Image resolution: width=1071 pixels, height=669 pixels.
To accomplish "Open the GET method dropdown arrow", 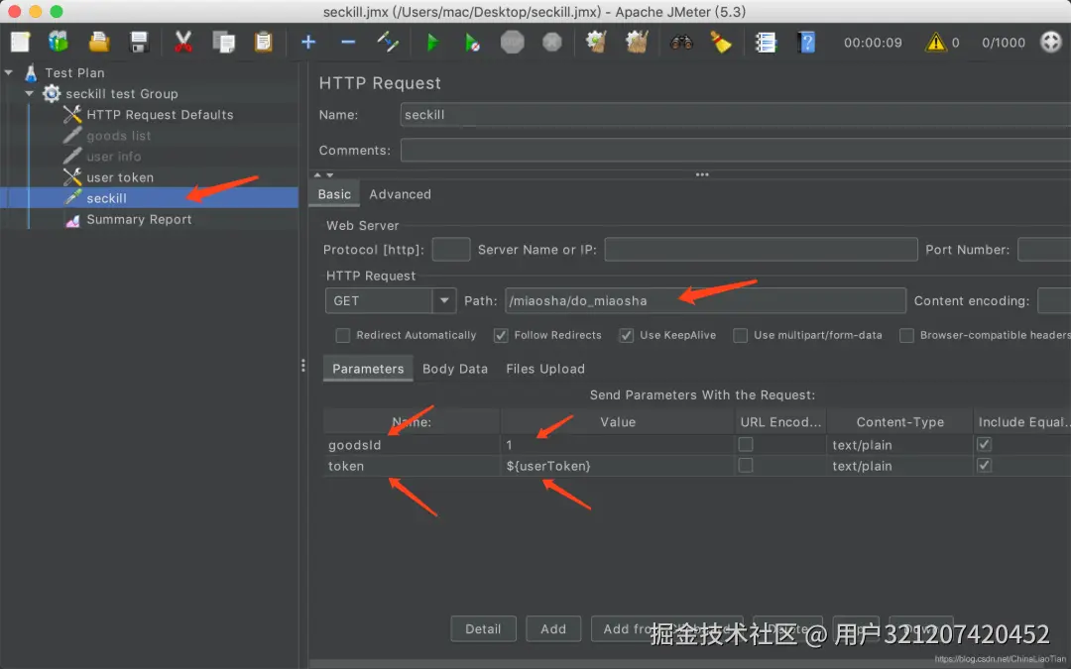I will tap(444, 300).
